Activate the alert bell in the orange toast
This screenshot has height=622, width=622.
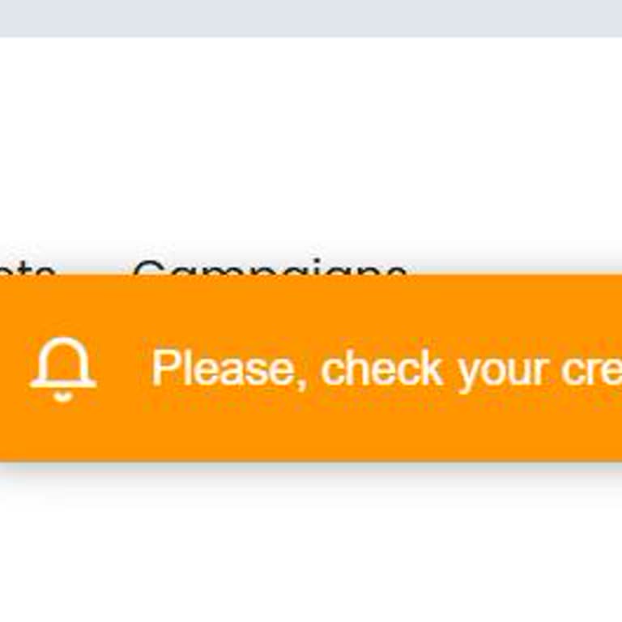click(x=63, y=369)
